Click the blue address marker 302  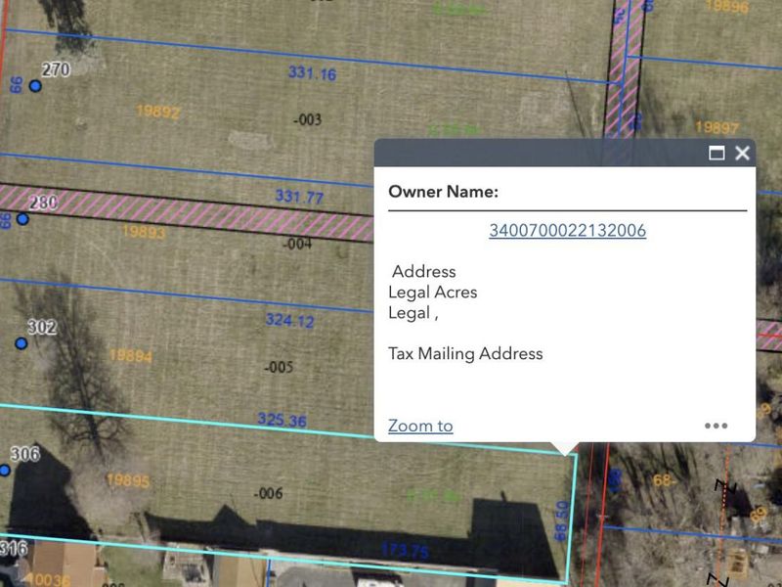[21, 343]
